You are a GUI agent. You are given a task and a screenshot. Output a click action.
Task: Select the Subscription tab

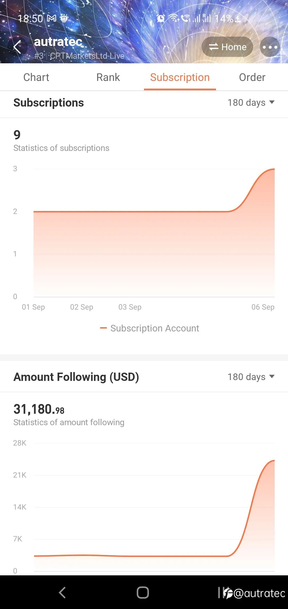(180, 77)
